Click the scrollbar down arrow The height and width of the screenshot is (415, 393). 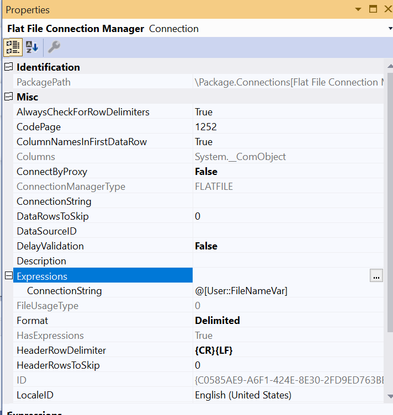pos(390,396)
